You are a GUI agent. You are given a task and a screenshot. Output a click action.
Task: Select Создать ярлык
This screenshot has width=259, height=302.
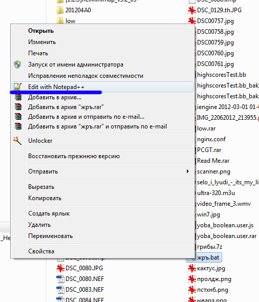[x=49, y=213]
